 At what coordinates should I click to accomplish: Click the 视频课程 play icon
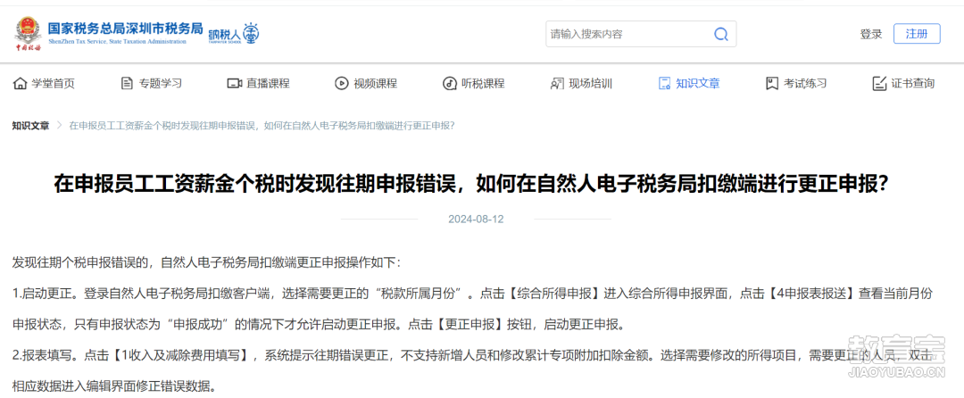click(x=341, y=84)
